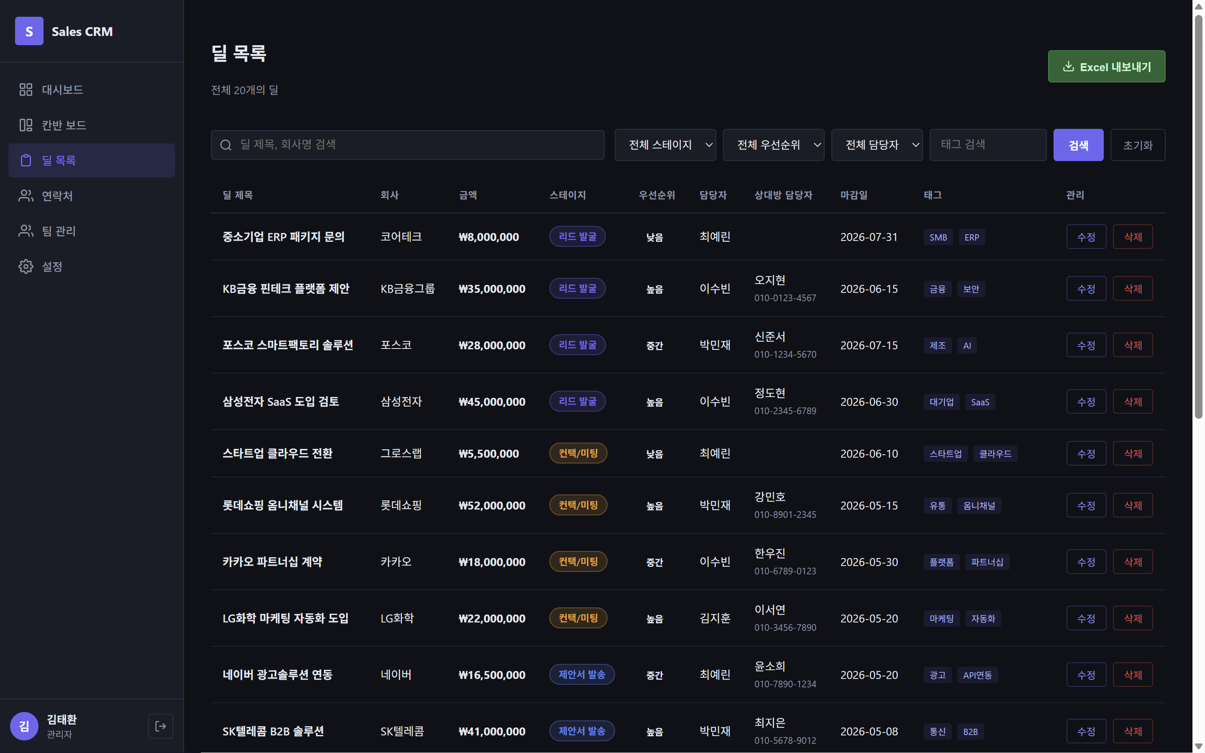
Task: Click the 스테이지 column header
Action: [x=568, y=195]
